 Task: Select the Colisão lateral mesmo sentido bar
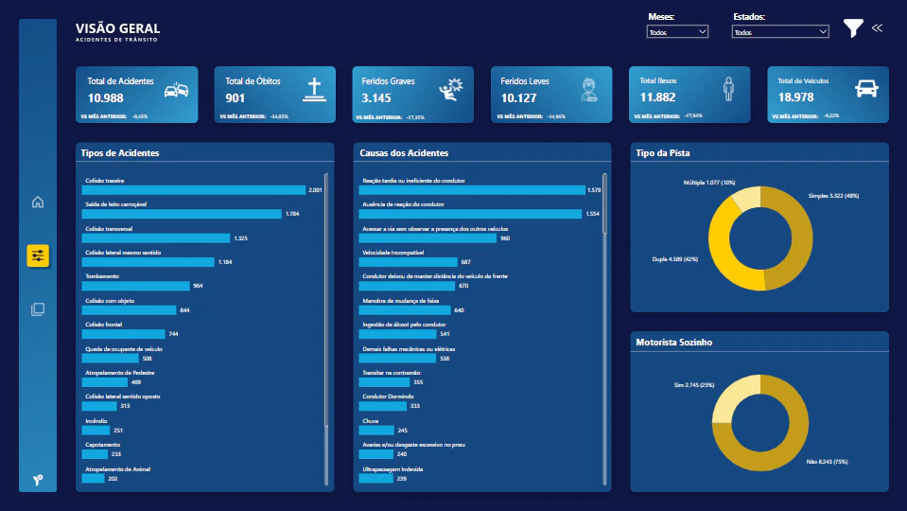tap(148, 261)
